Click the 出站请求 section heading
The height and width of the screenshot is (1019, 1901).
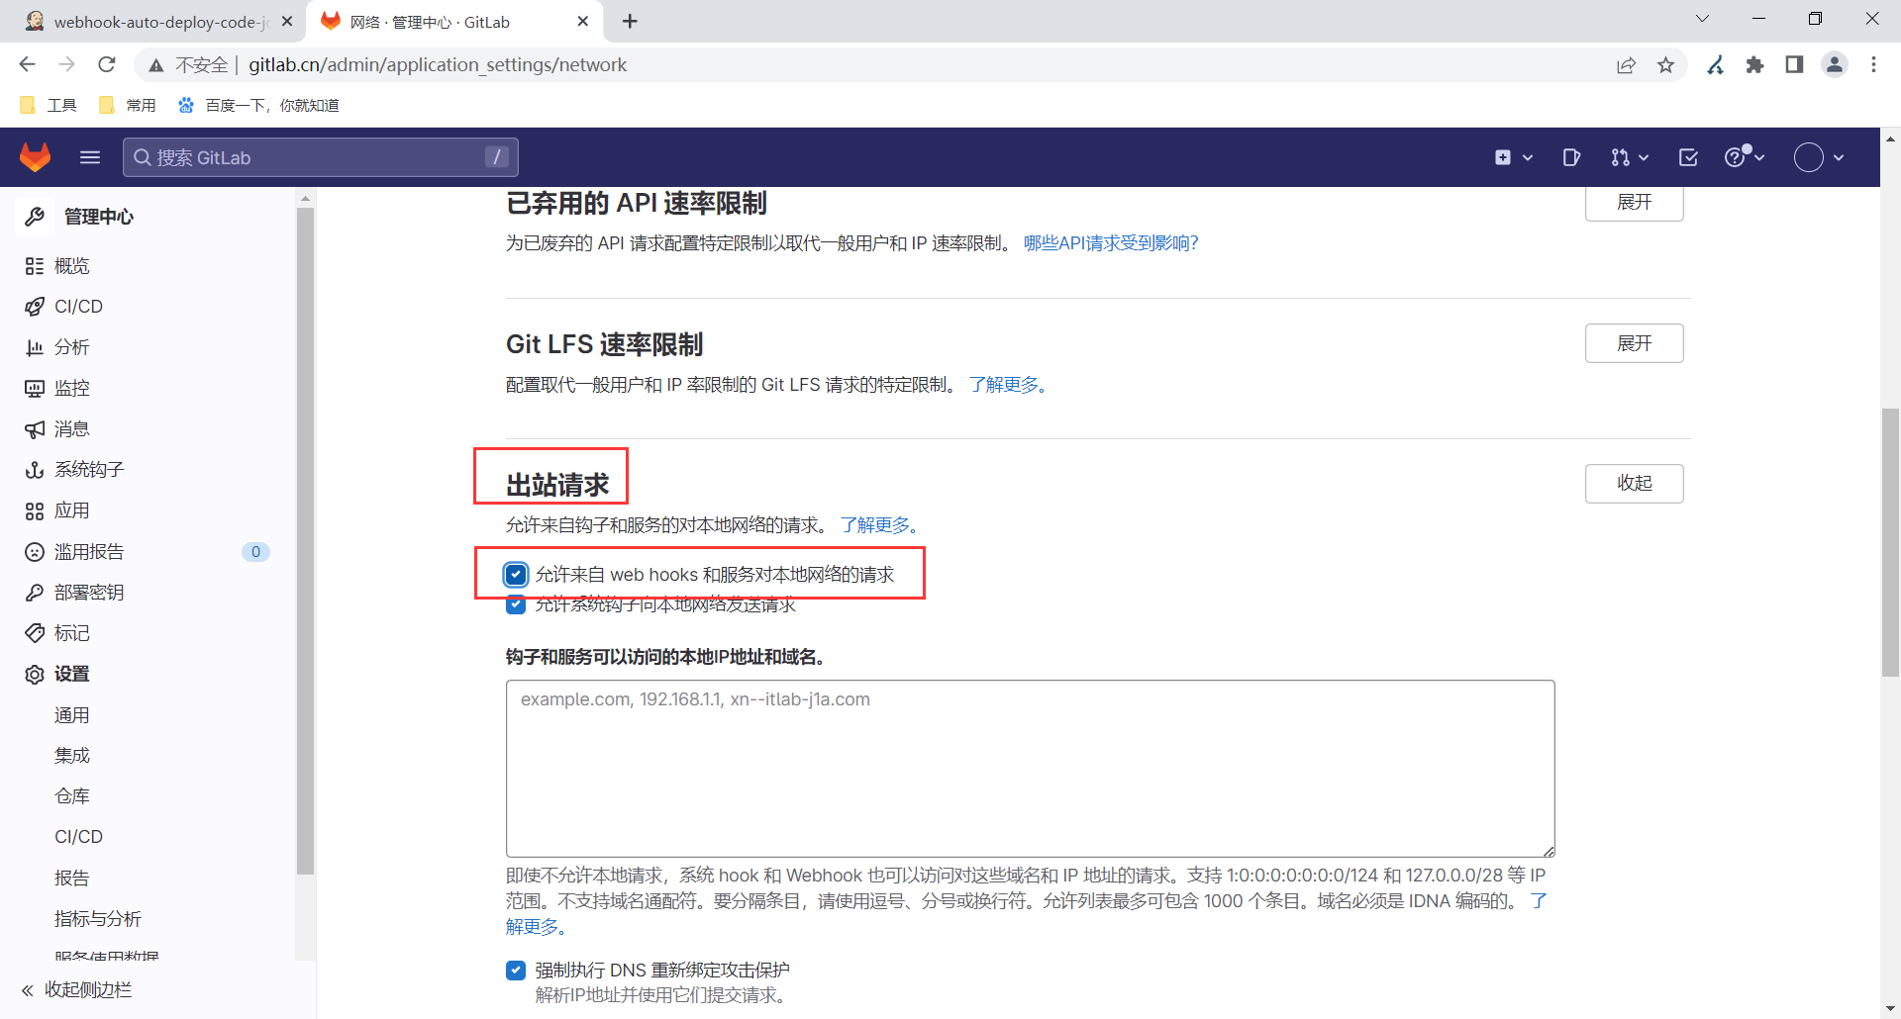(557, 485)
